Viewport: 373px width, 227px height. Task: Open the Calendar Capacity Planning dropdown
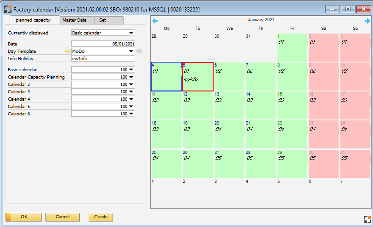[x=131, y=77]
